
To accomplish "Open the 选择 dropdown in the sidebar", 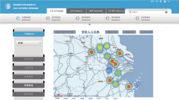I will pos(29,43).
